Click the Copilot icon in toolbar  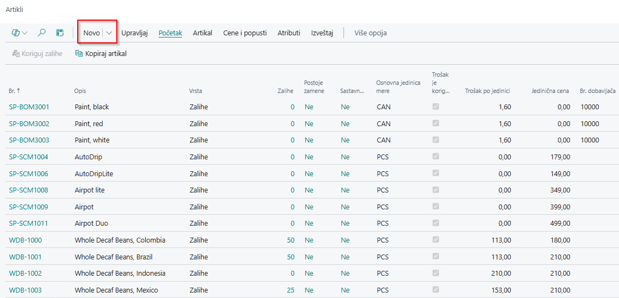15,33
